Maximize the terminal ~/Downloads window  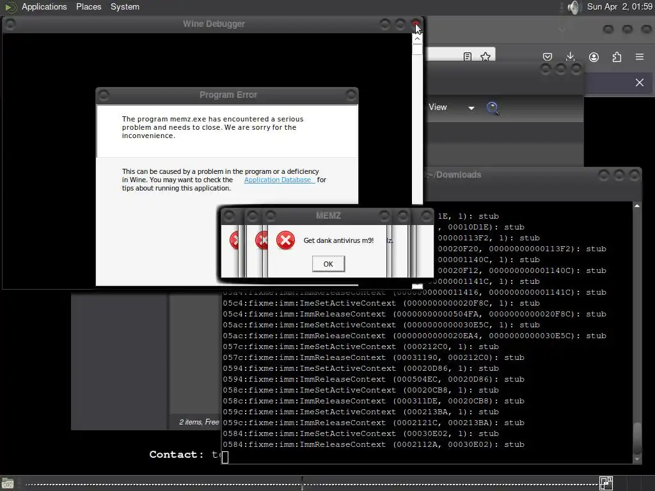pos(619,175)
